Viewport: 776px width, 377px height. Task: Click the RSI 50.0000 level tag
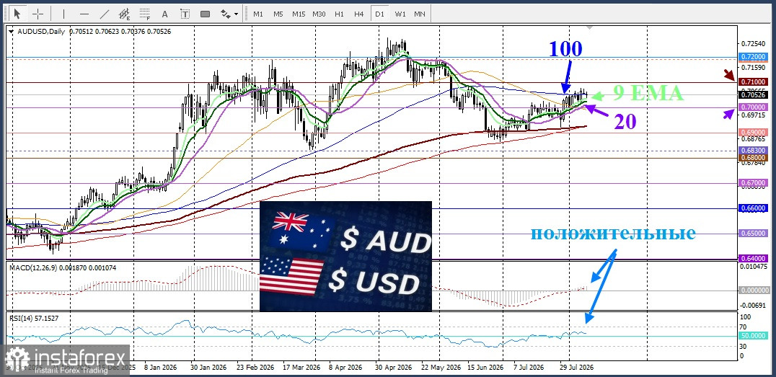click(751, 335)
